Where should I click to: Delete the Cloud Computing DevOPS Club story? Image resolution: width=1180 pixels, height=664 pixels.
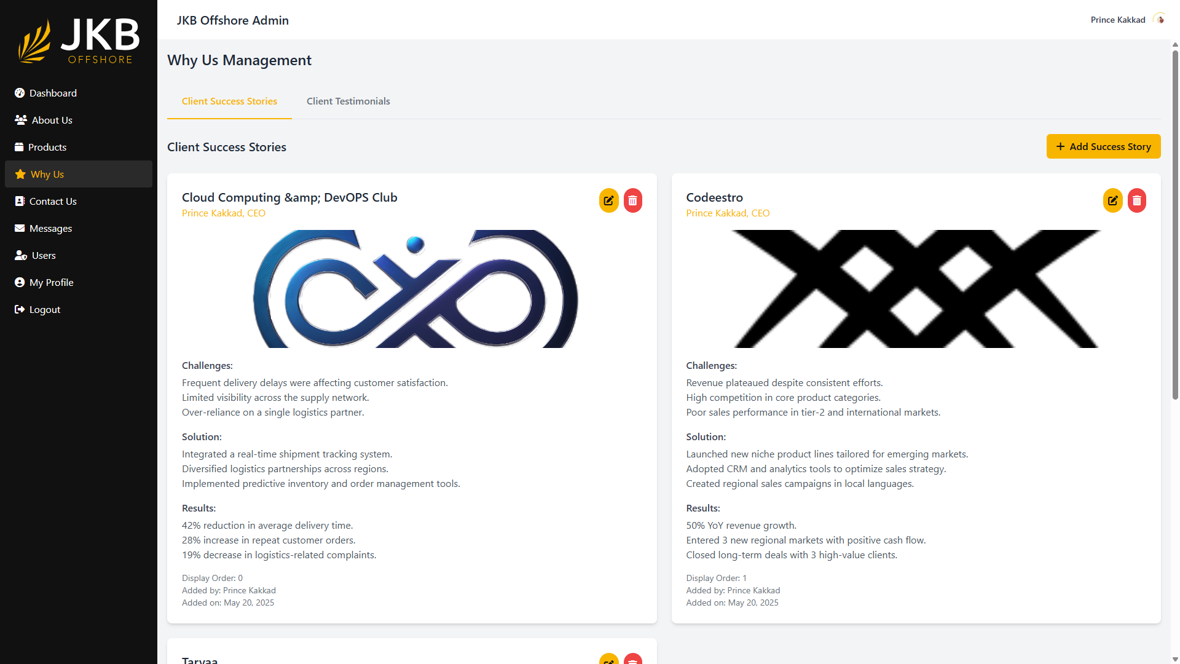(x=632, y=200)
